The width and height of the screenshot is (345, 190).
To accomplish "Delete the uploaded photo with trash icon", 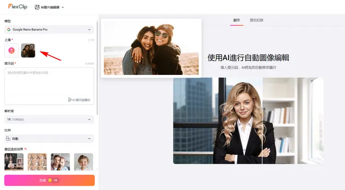I will point(32,46).
